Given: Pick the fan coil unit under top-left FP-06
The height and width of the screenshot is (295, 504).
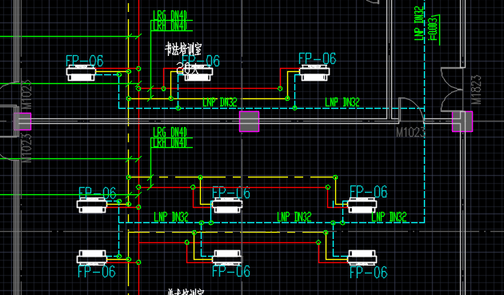Looking at the screenshot, I should point(82,73).
